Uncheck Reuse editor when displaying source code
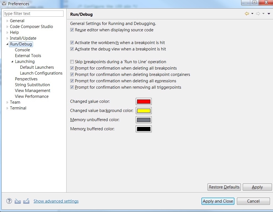This screenshot has height=212, width=273. 72,30
